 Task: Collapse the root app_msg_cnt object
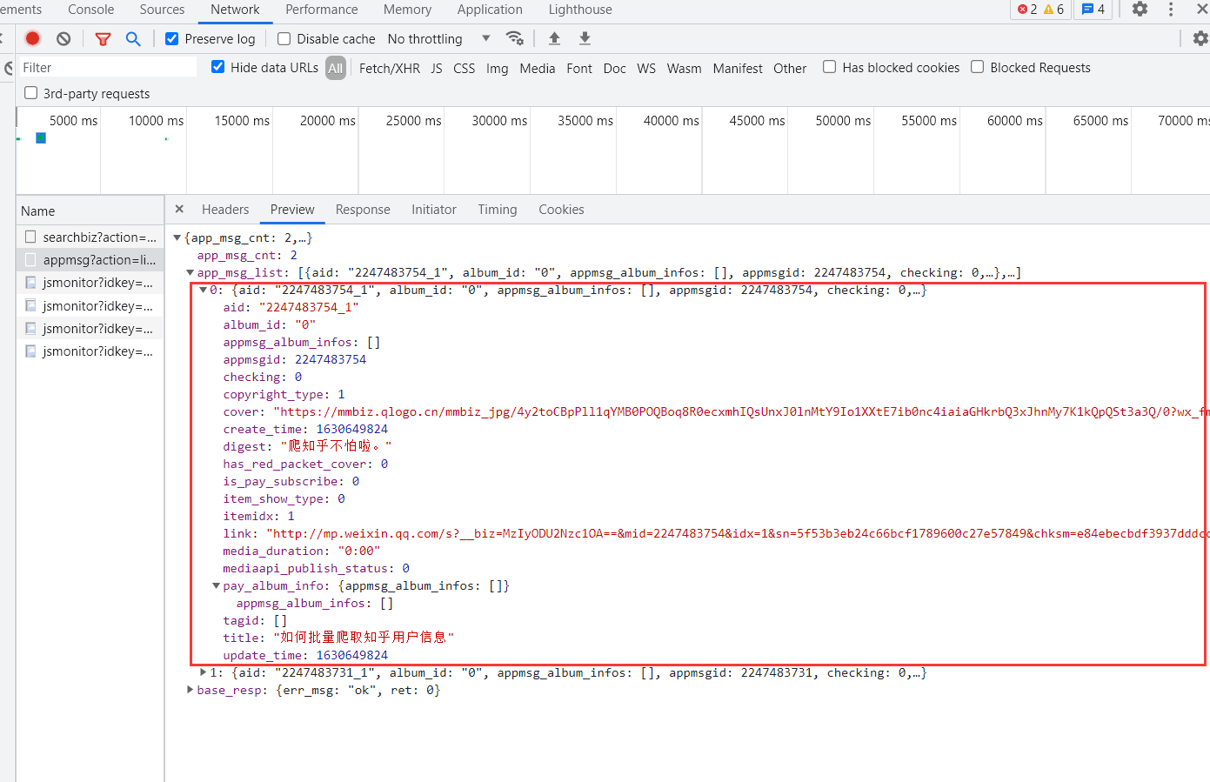(x=177, y=237)
